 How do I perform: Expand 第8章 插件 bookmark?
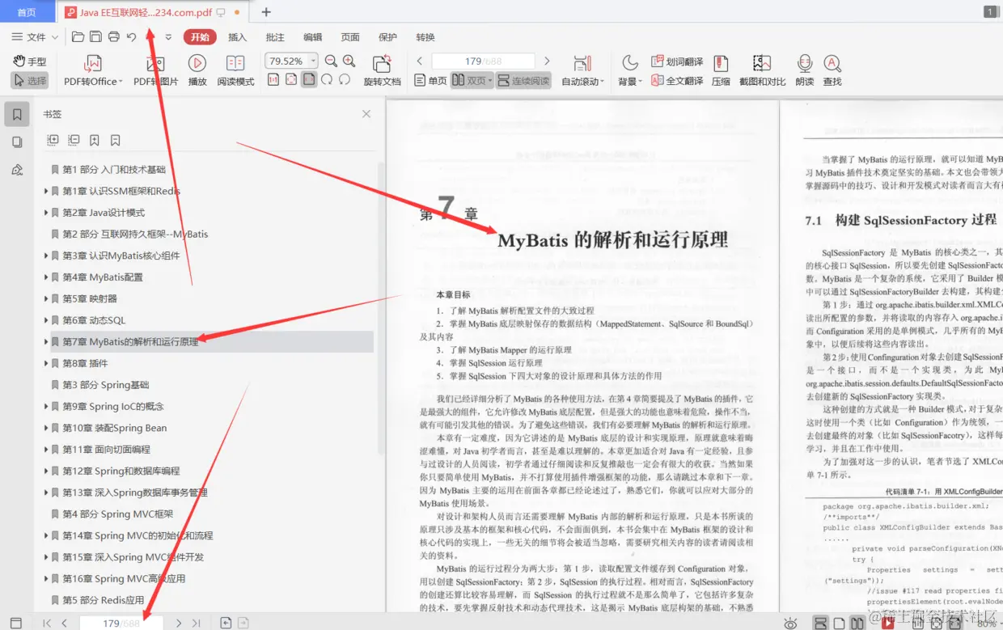click(46, 363)
